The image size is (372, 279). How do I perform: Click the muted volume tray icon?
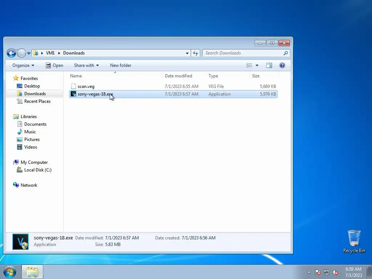[x=335, y=272]
